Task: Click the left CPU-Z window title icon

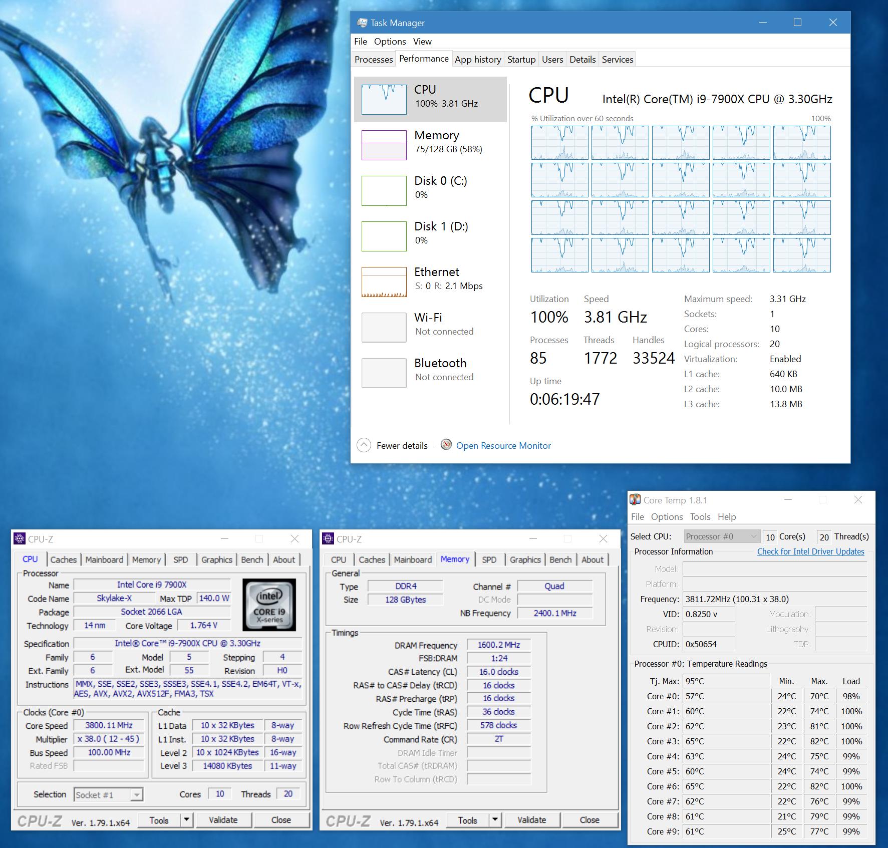Action: 20,539
